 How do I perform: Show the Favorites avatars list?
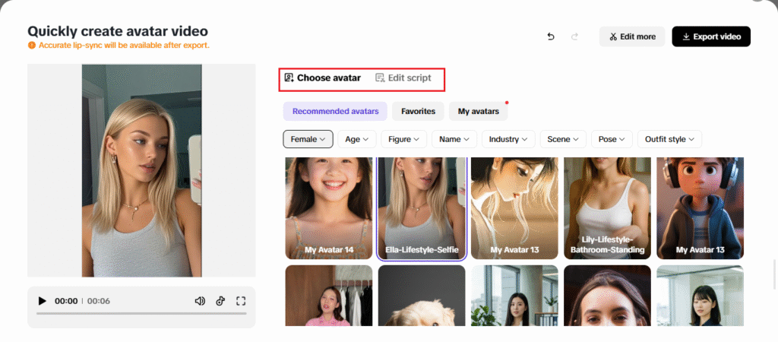[x=418, y=112]
